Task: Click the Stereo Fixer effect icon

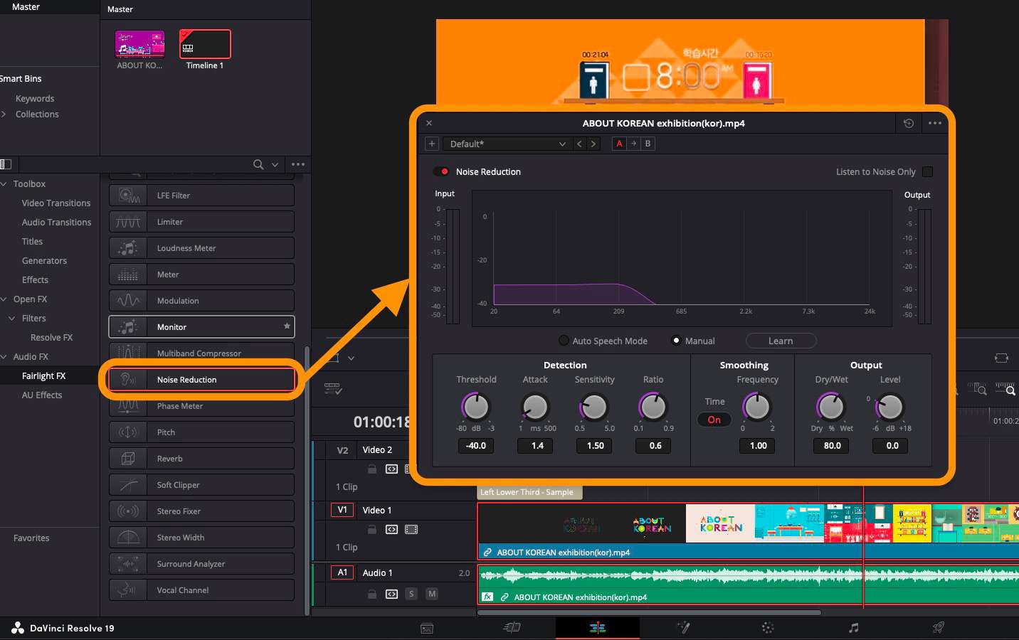Action: click(x=128, y=511)
